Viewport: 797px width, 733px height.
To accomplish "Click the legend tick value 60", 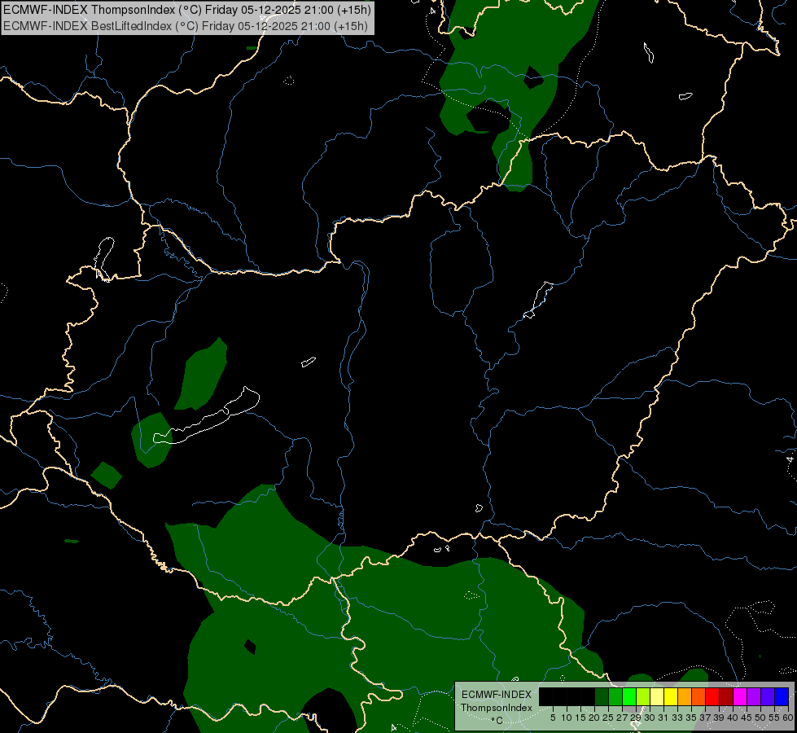I will tap(788, 718).
